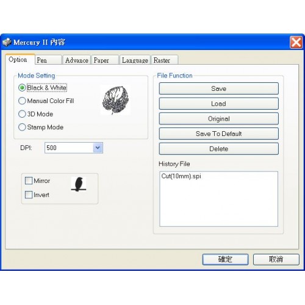Switch to the Paper tab
This screenshot has width=305, height=305.
(105, 60)
